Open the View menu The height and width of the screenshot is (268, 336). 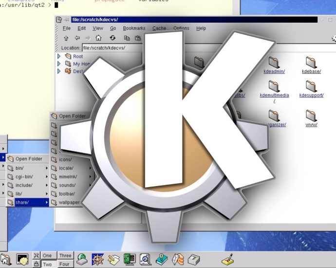point(98,28)
